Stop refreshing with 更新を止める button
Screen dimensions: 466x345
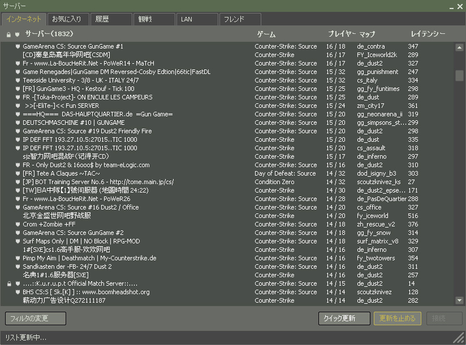(x=397, y=318)
